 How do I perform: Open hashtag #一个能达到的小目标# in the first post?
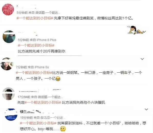[35, 18]
